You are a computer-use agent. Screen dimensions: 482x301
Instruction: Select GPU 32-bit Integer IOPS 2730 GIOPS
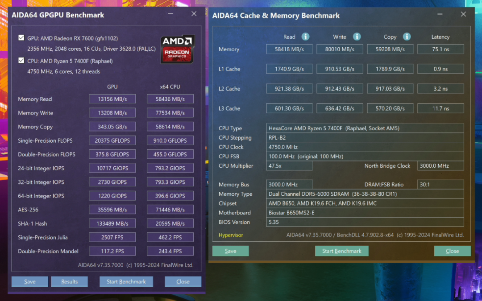coord(112,182)
